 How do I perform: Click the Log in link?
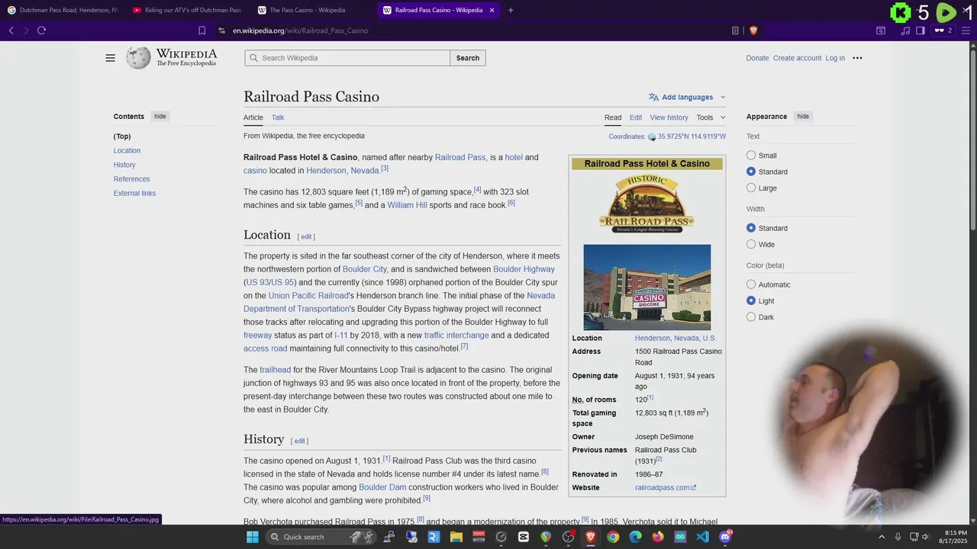835,58
